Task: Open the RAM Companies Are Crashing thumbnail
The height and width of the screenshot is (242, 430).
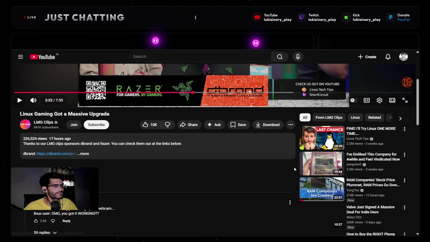Action: 322,189
